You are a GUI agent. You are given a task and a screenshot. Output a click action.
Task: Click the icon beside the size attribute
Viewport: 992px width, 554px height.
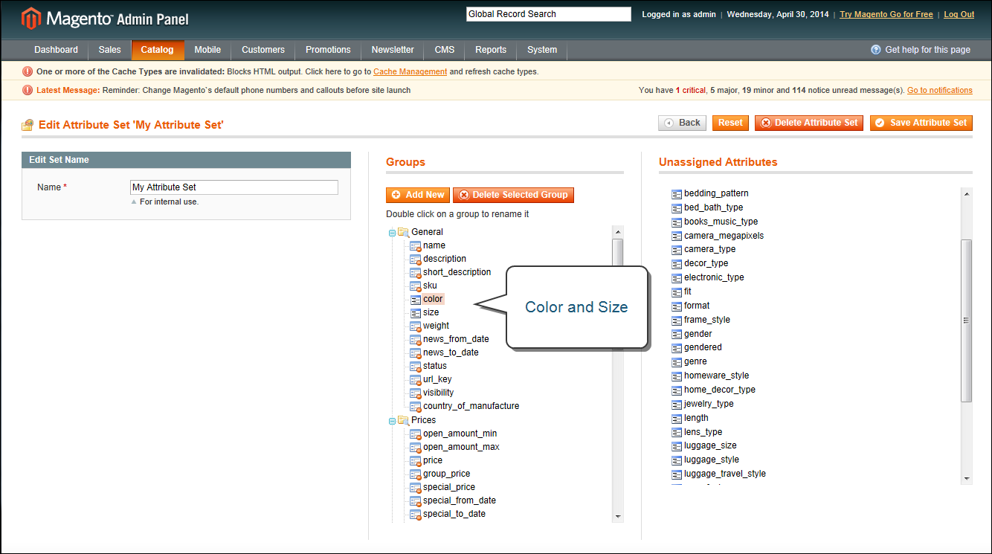click(416, 312)
